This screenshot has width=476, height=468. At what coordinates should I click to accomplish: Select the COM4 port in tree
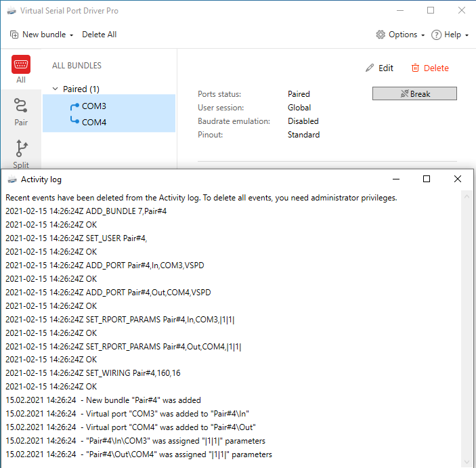click(x=94, y=123)
